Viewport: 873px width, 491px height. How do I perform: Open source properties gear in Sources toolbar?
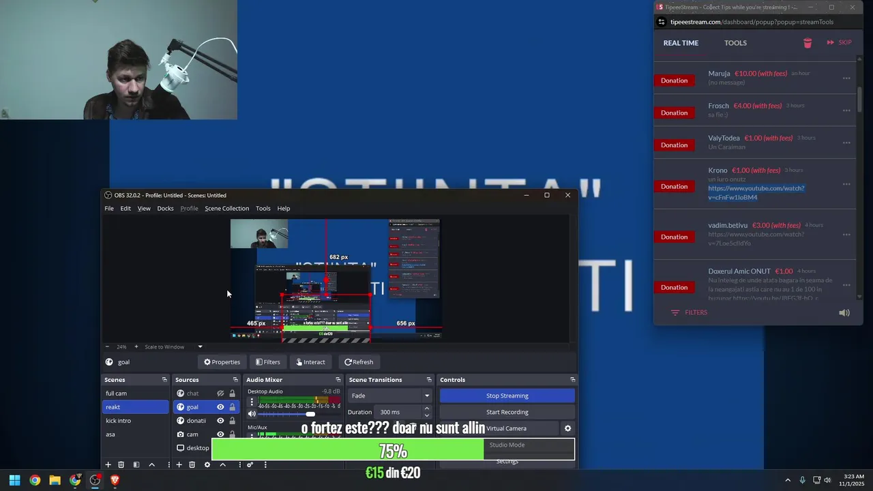(x=207, y=464)
